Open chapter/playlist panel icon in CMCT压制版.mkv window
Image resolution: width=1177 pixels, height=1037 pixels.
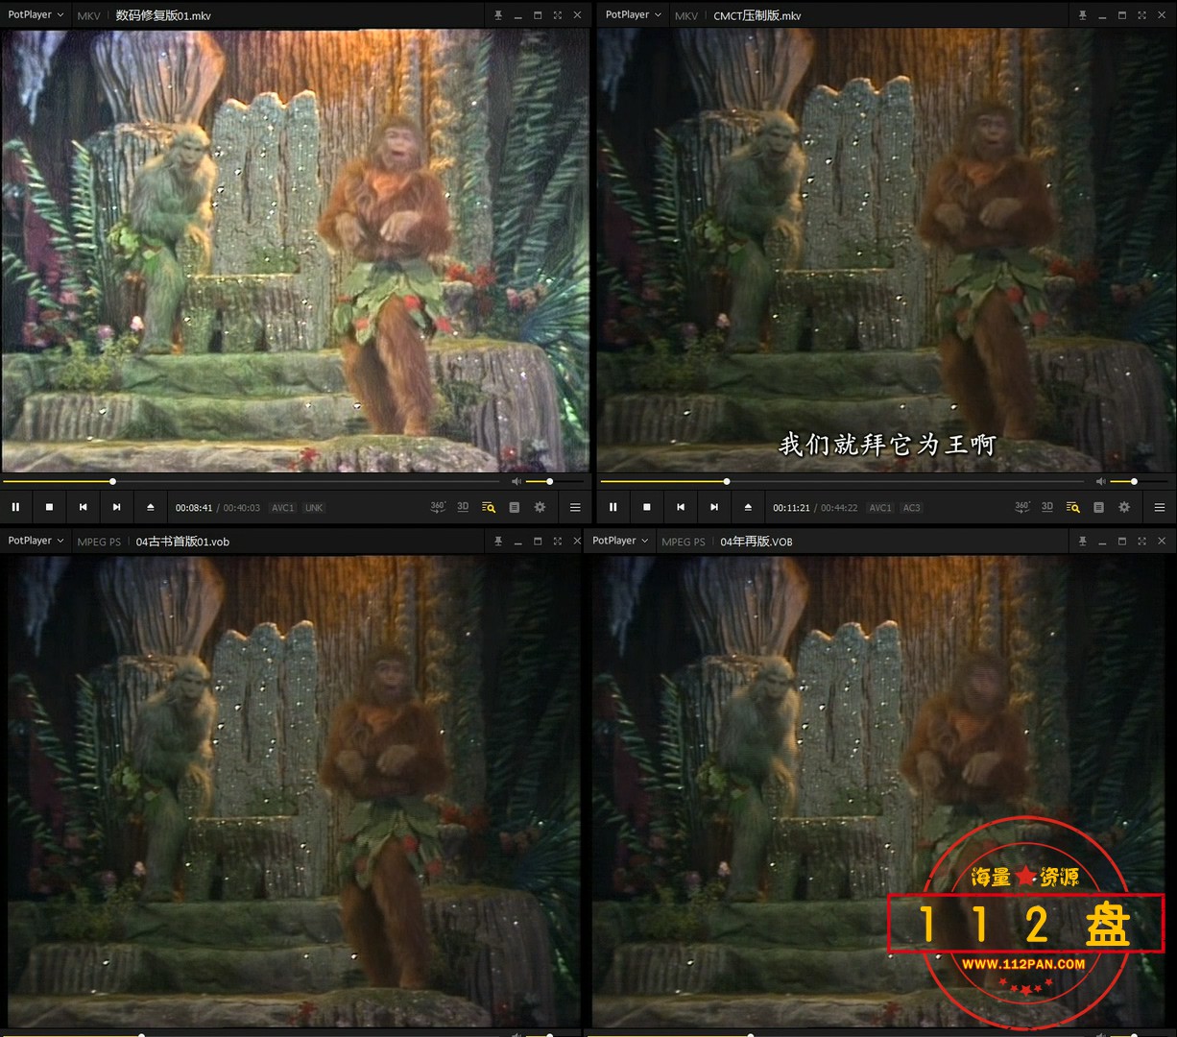click(x=1098, y=507)
